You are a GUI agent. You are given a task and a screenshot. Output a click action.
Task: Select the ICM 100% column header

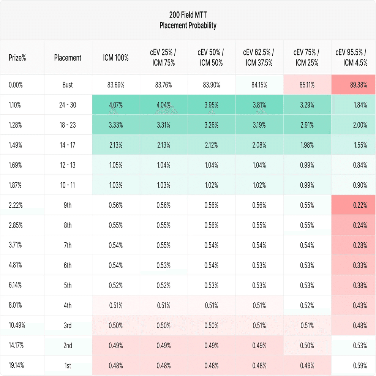point(116,58)
